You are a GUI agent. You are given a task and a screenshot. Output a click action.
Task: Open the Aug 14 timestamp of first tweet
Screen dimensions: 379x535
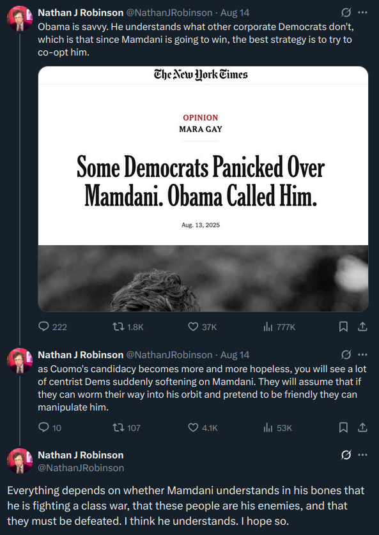click(x=235, y=13)
